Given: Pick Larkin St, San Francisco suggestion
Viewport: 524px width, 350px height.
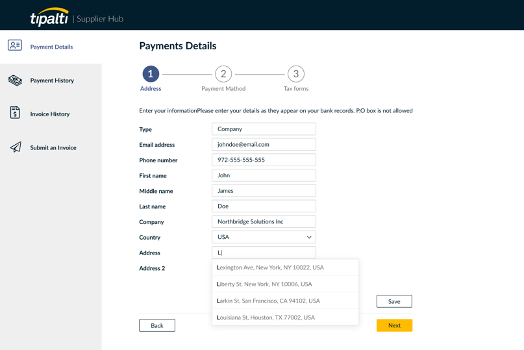Looking at the screenshot, I should coord(286,301).
